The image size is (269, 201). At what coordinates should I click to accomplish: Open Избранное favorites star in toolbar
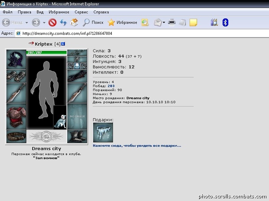(x=122, y=22)
